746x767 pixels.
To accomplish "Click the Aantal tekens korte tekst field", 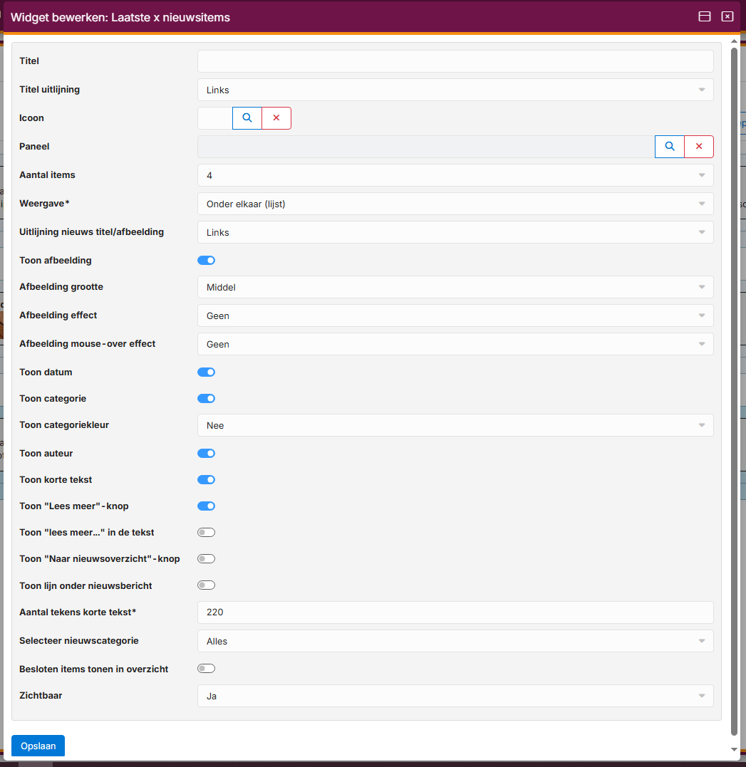I will click(x=455, y=612).
